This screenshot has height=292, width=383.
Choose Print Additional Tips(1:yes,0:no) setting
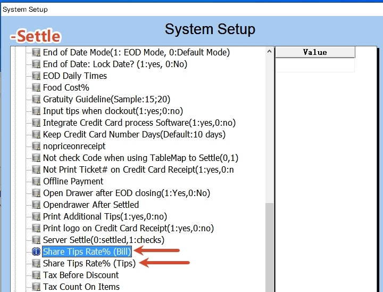[x=105, y=217]
